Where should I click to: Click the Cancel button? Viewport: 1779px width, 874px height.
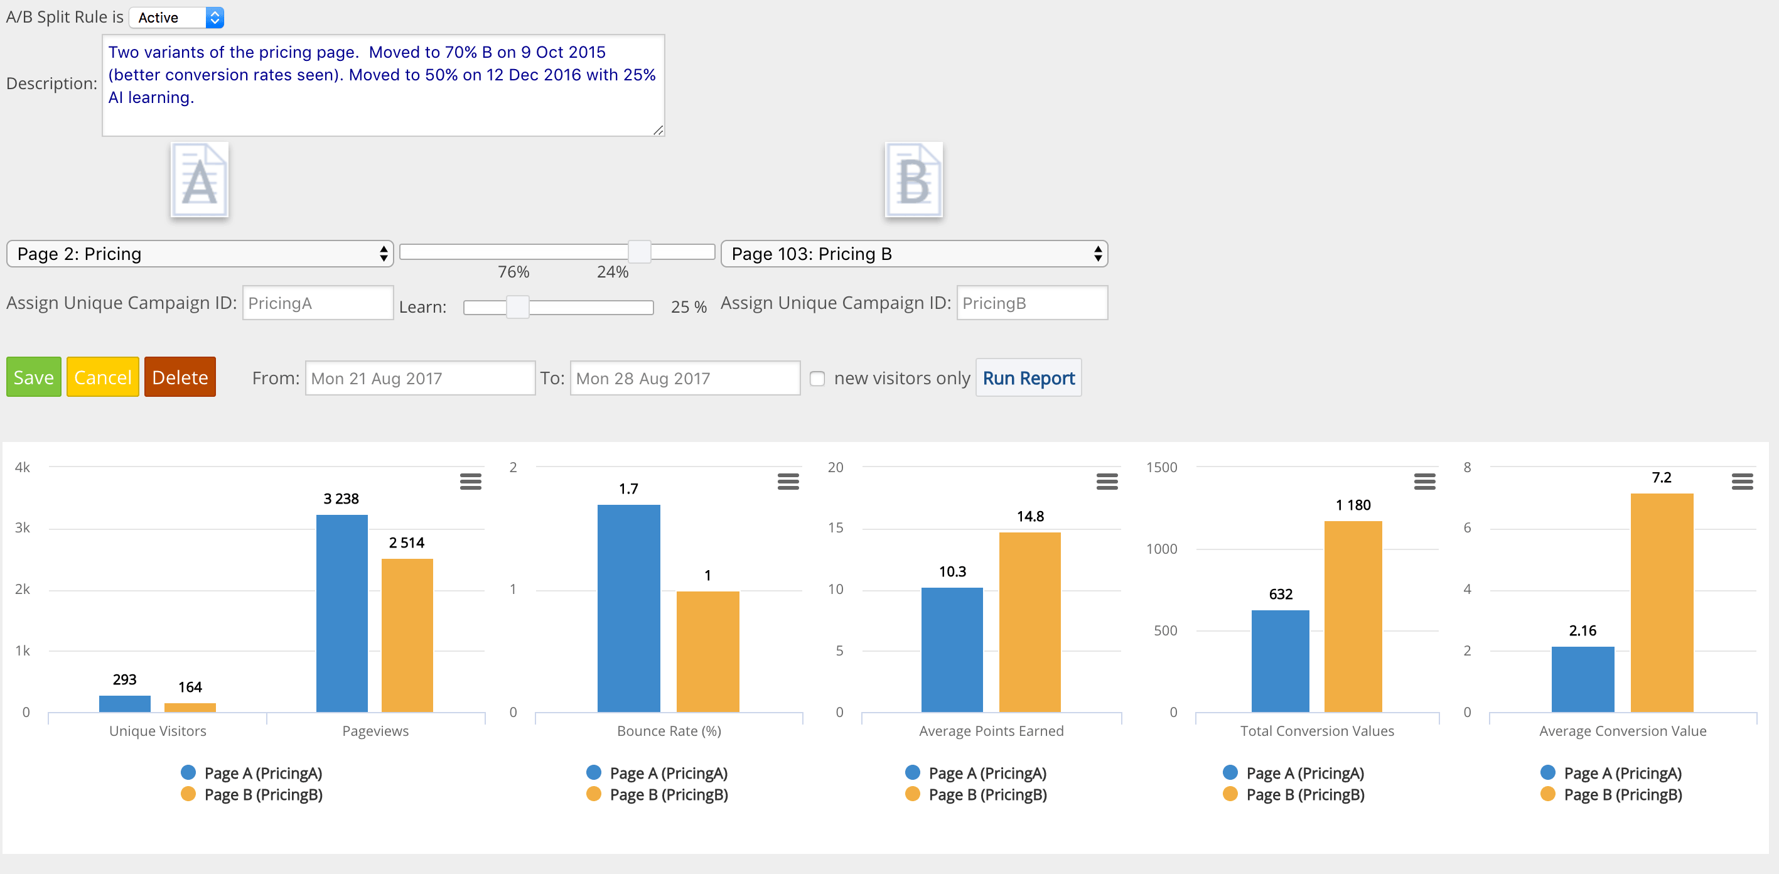(x=102, y=377)
